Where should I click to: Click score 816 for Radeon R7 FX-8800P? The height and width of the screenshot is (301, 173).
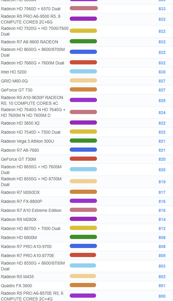tap(162, 201)
